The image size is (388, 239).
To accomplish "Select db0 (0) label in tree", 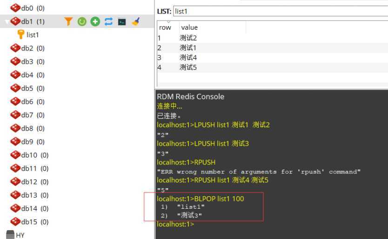I will click(x=33, y=8).
